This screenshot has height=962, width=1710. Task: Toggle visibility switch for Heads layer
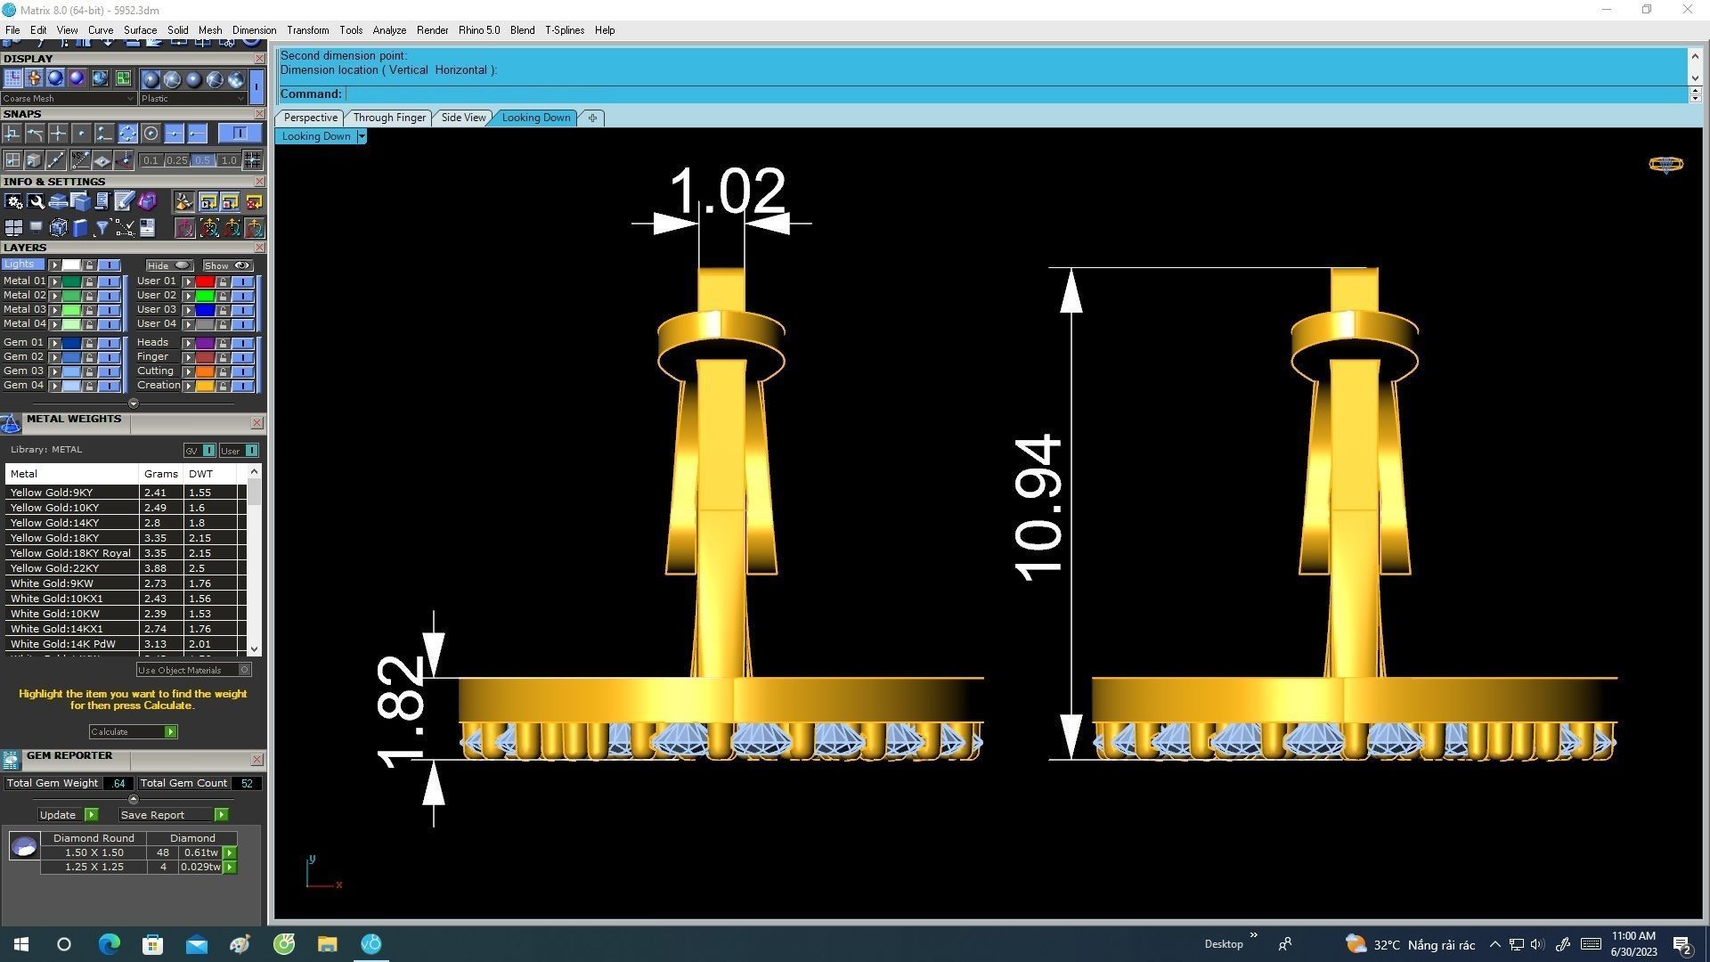[x=242, y=343]
